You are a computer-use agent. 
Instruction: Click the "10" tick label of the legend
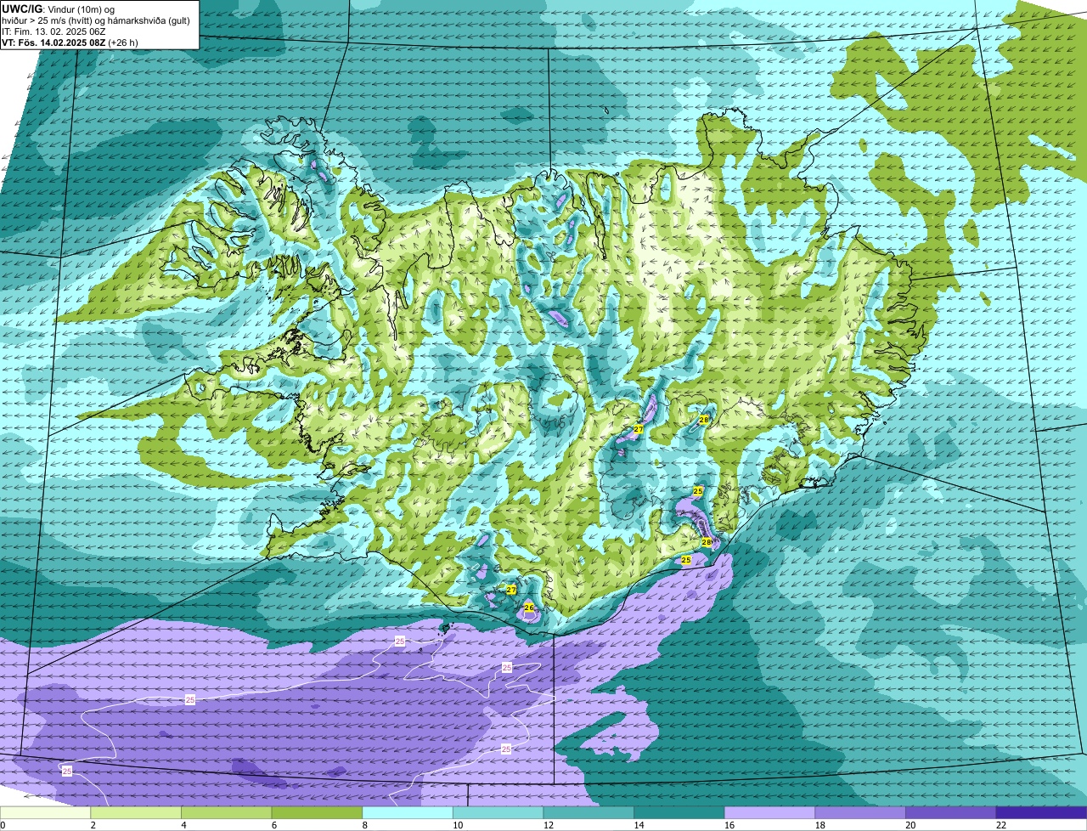tap(456, 825)
